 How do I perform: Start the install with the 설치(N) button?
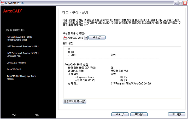pos(139,114)
